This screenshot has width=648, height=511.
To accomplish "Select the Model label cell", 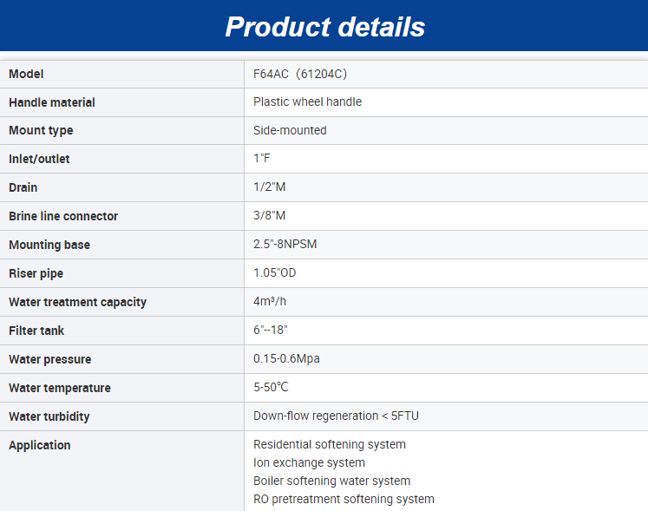I will 26,75.
